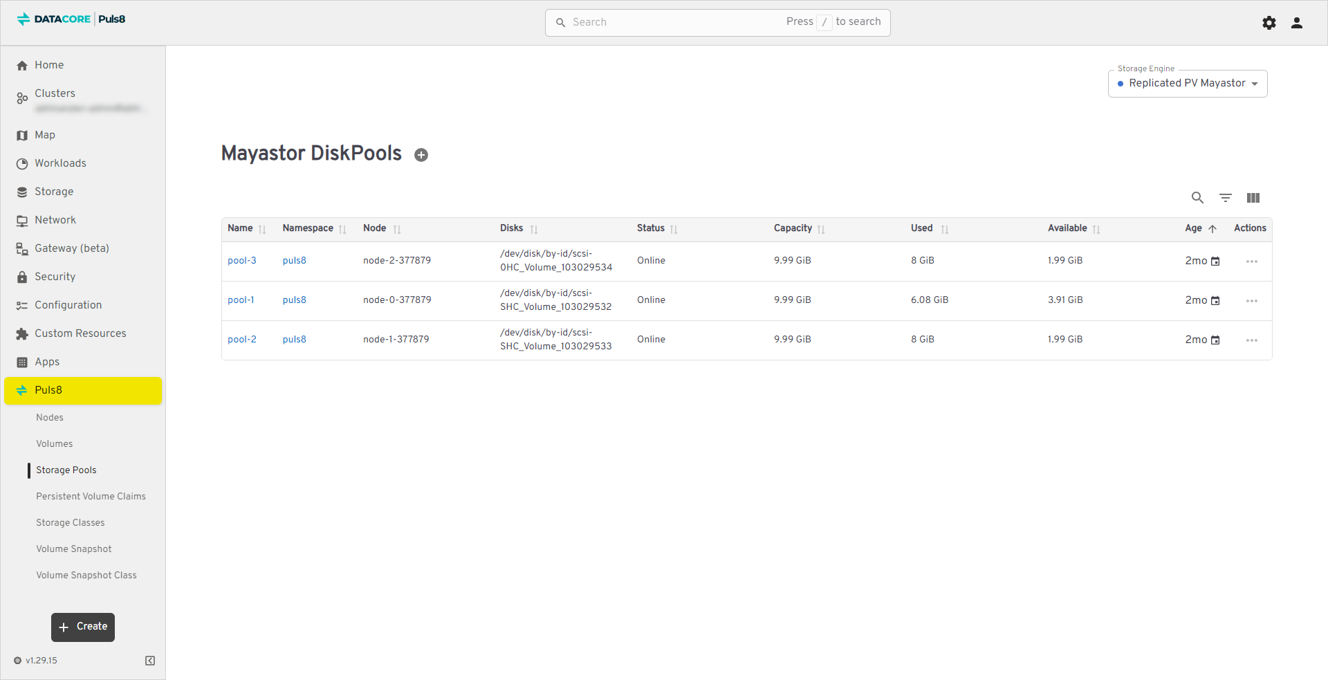Click the Create button
Image resolution: width=1328 pixels, height=680 pixels.
point(83,627)
